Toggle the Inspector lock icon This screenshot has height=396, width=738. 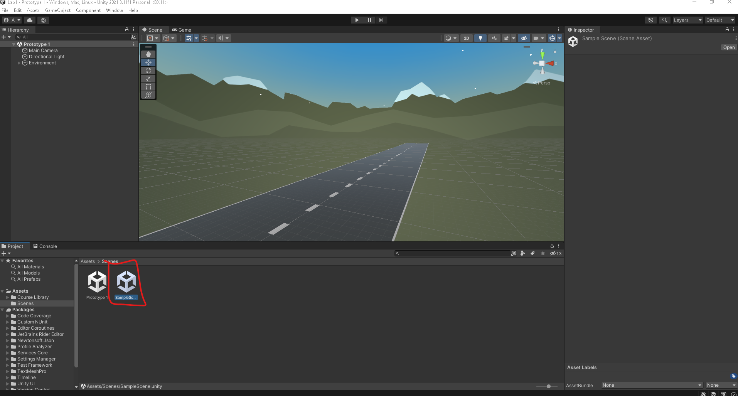727,30
